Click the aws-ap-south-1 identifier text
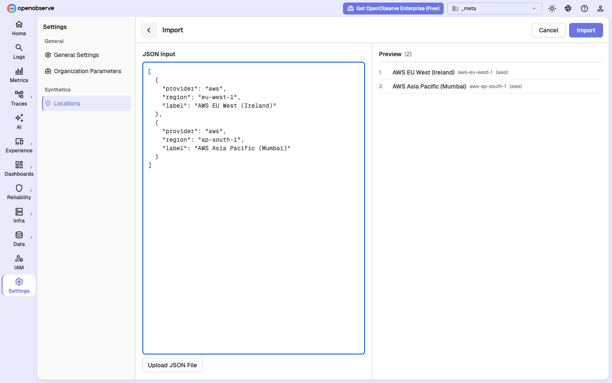This screenshot has width=612, height=383. (488, 86)
